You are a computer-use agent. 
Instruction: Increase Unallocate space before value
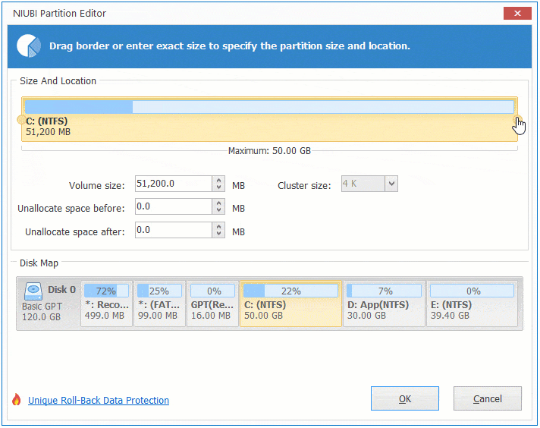219,203
